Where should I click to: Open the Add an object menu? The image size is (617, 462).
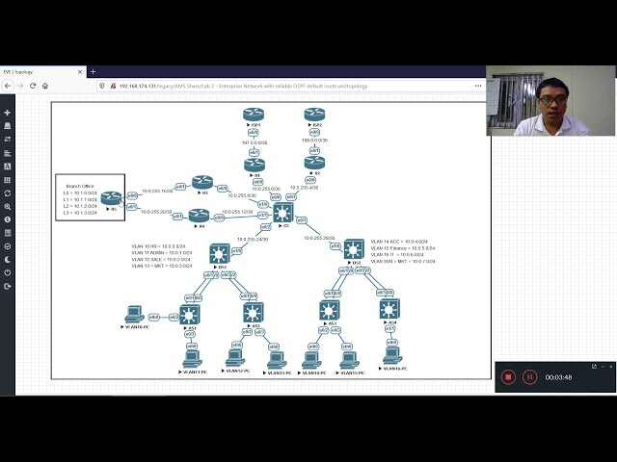7,113
